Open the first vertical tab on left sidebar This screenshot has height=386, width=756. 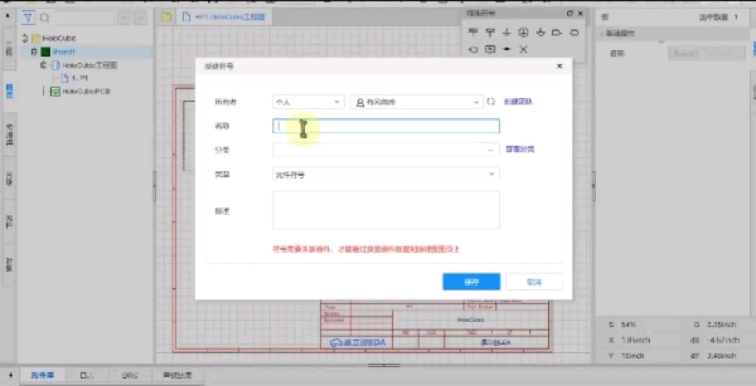pyautogui.click(x=9, y=48)
